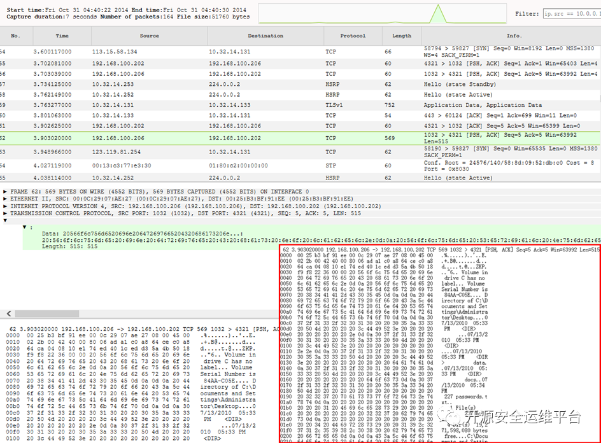Click Info cell starting Conf. Root = 24576
Screen dimensions: 601x443
click(509, 165)
